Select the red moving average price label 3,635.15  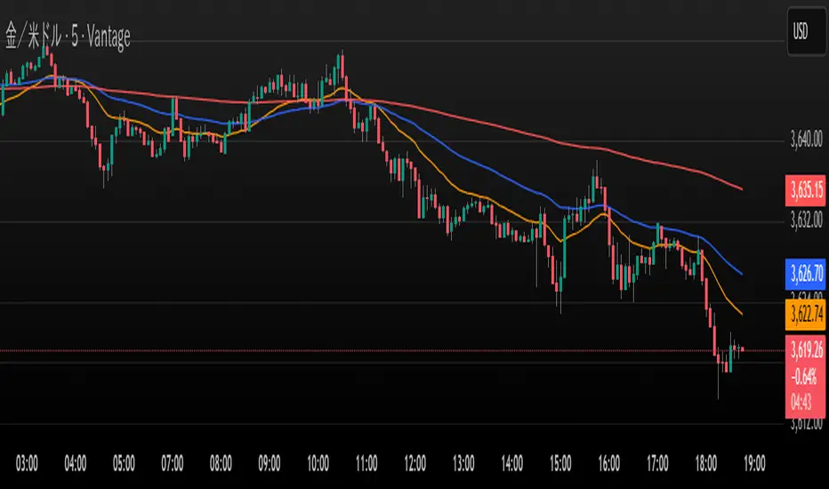pyautogui.click(x=806, y=189)
